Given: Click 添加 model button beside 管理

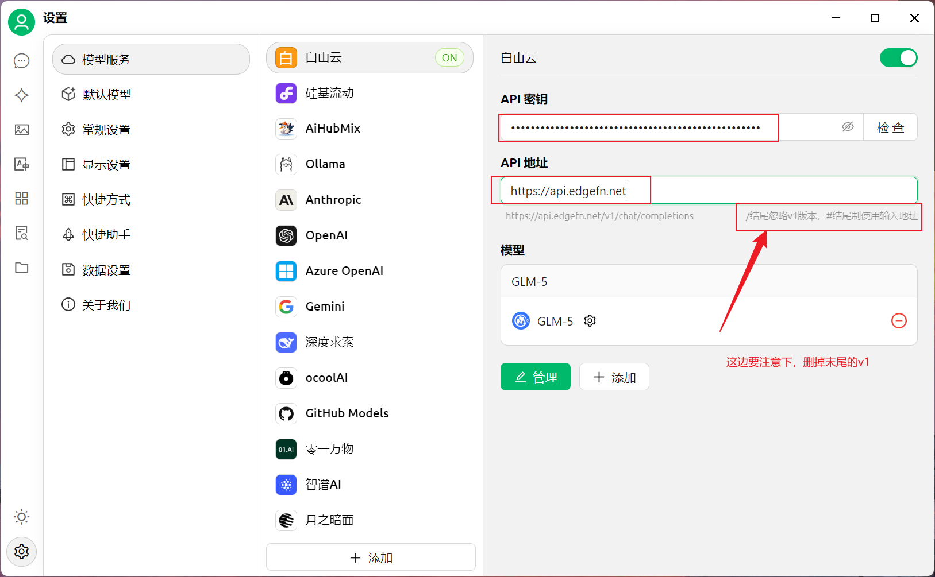Looking at the screenshot, I should pyautogui.click(x=614, y=377).
